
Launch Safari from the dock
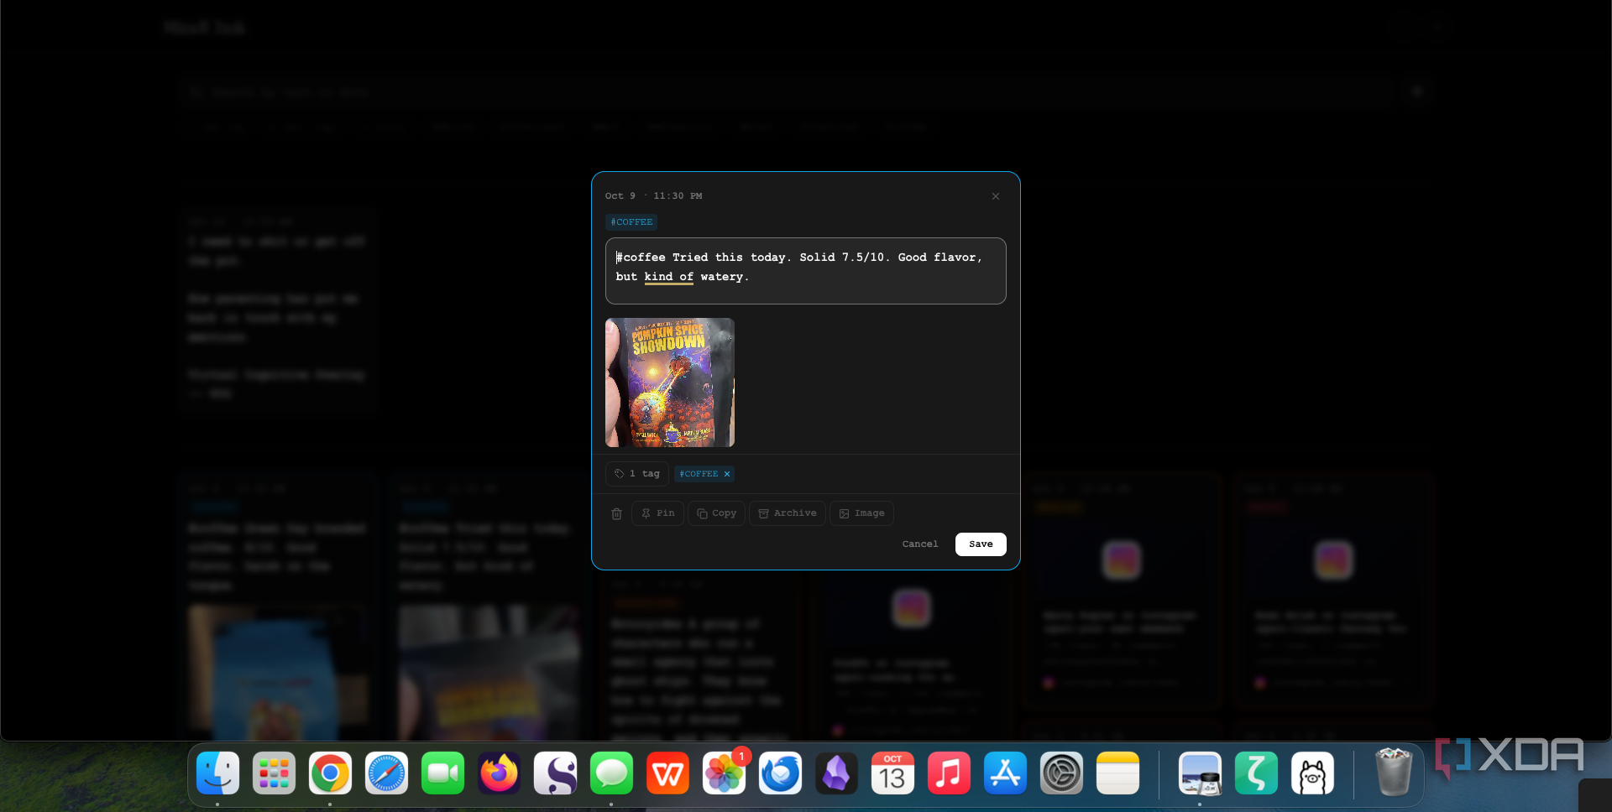(x=386, y=773)
